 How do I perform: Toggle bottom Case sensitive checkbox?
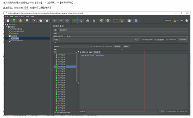[167, 112]
